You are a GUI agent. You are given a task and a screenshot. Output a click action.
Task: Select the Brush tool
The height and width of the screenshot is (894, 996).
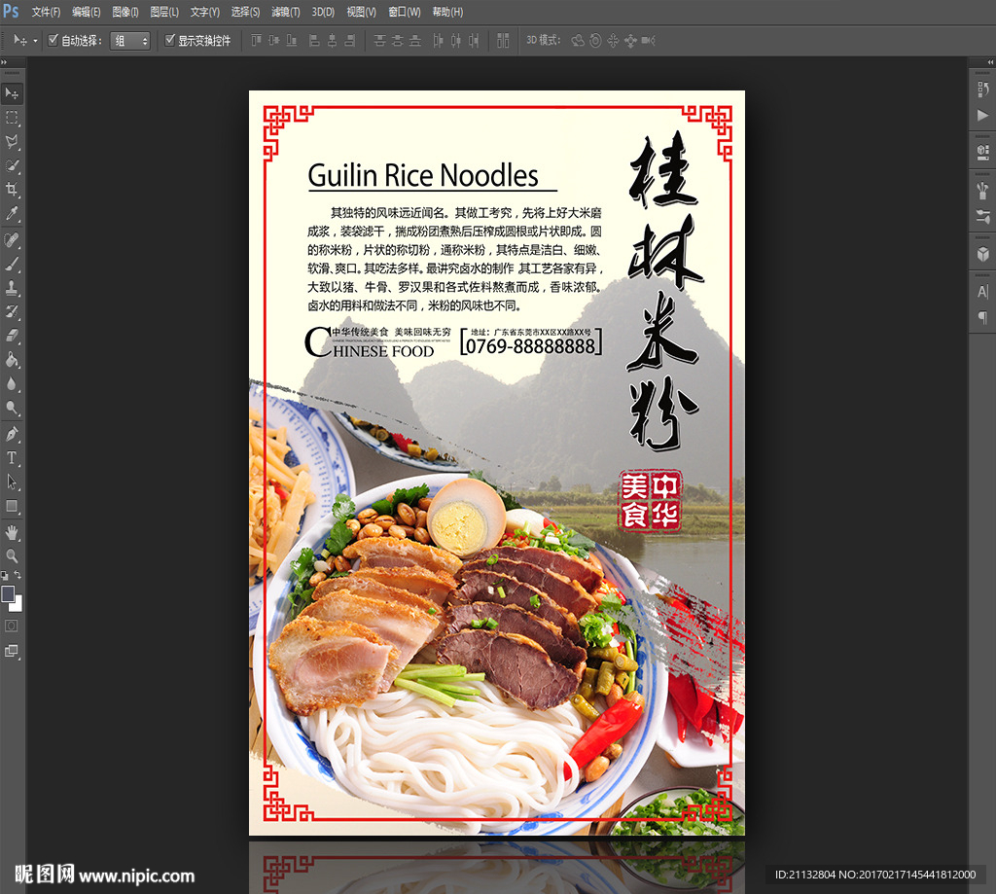[x=12, y=265]
